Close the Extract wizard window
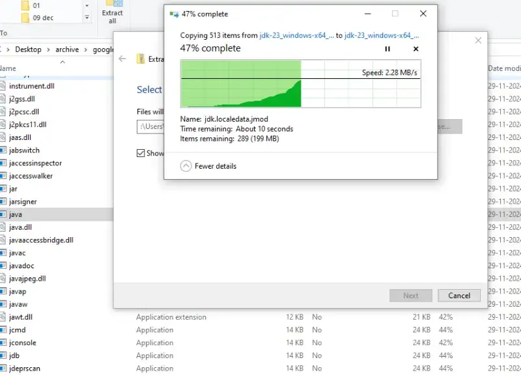 (478, 40)
